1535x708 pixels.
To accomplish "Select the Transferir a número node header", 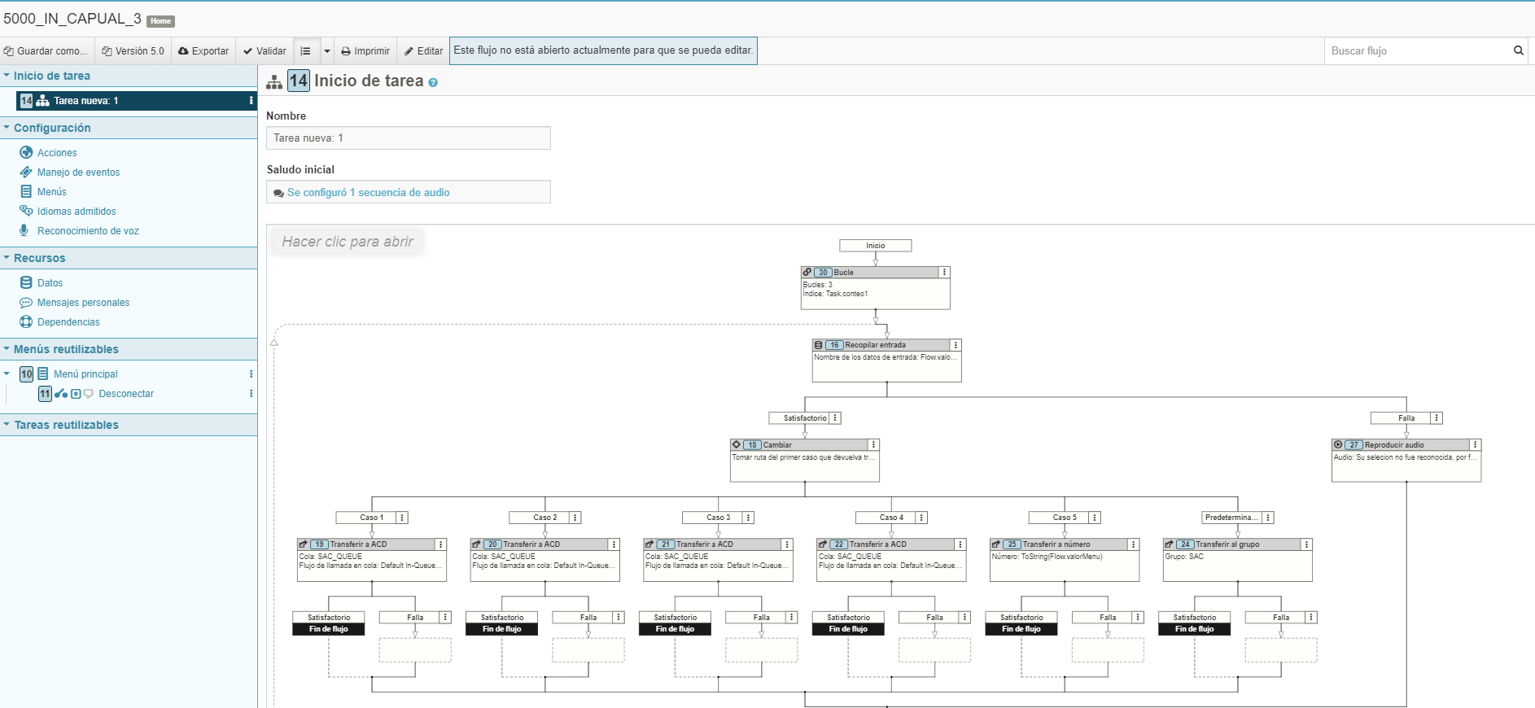I will click(1058, 544).
